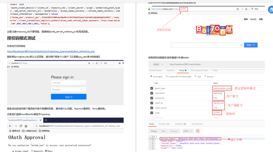This screenshot has width=273, height=152.
Task: Click the magnifier icon in the login page search box
Action: (x=102, y=63)
